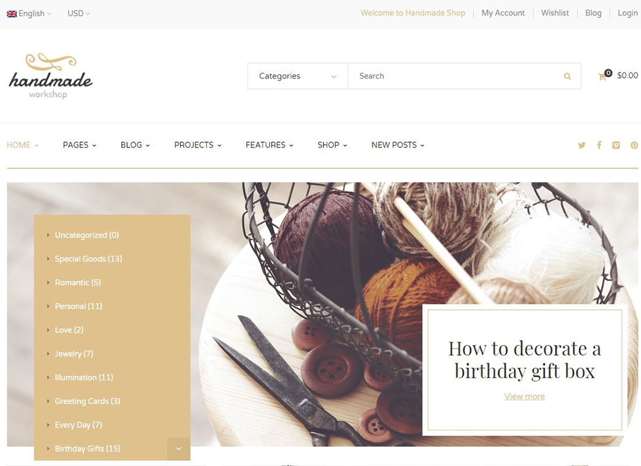Expand the USD currency dropdown

coord(79,13)
